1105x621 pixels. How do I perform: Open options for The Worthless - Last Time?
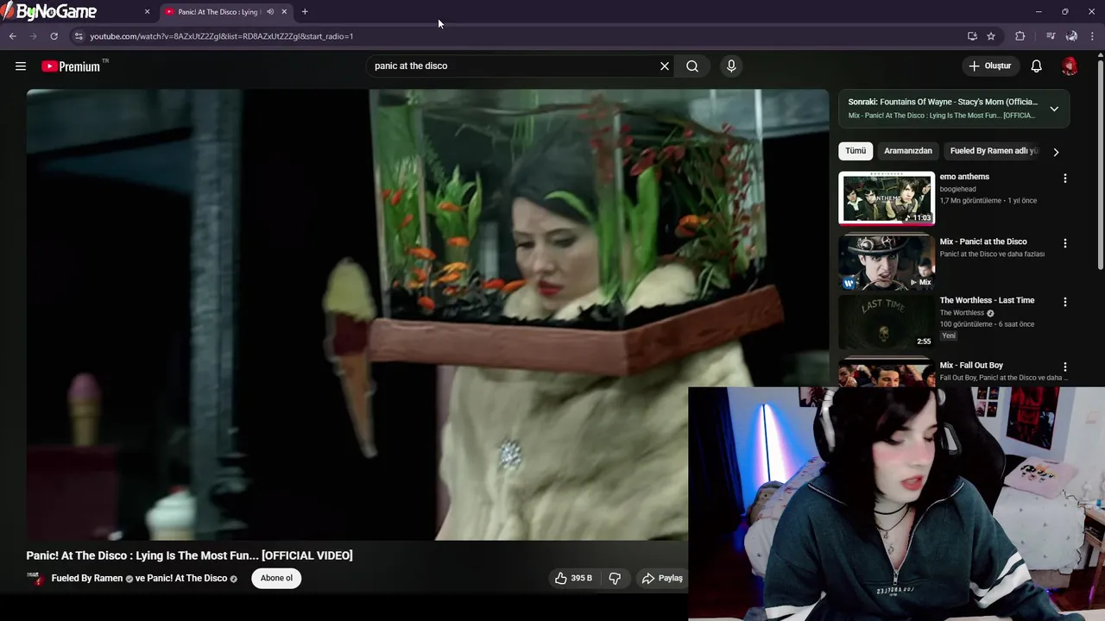[x=1064, y=302]
